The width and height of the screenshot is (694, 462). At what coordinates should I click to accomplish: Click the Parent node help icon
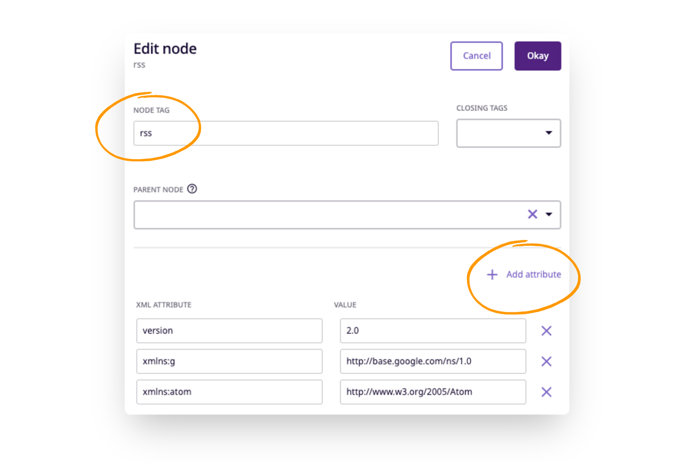click(192, 189)
